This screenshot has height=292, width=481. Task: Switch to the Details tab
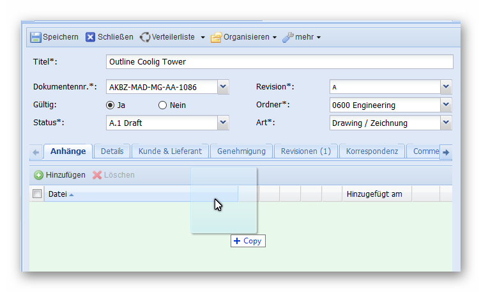tap(112, 151)
